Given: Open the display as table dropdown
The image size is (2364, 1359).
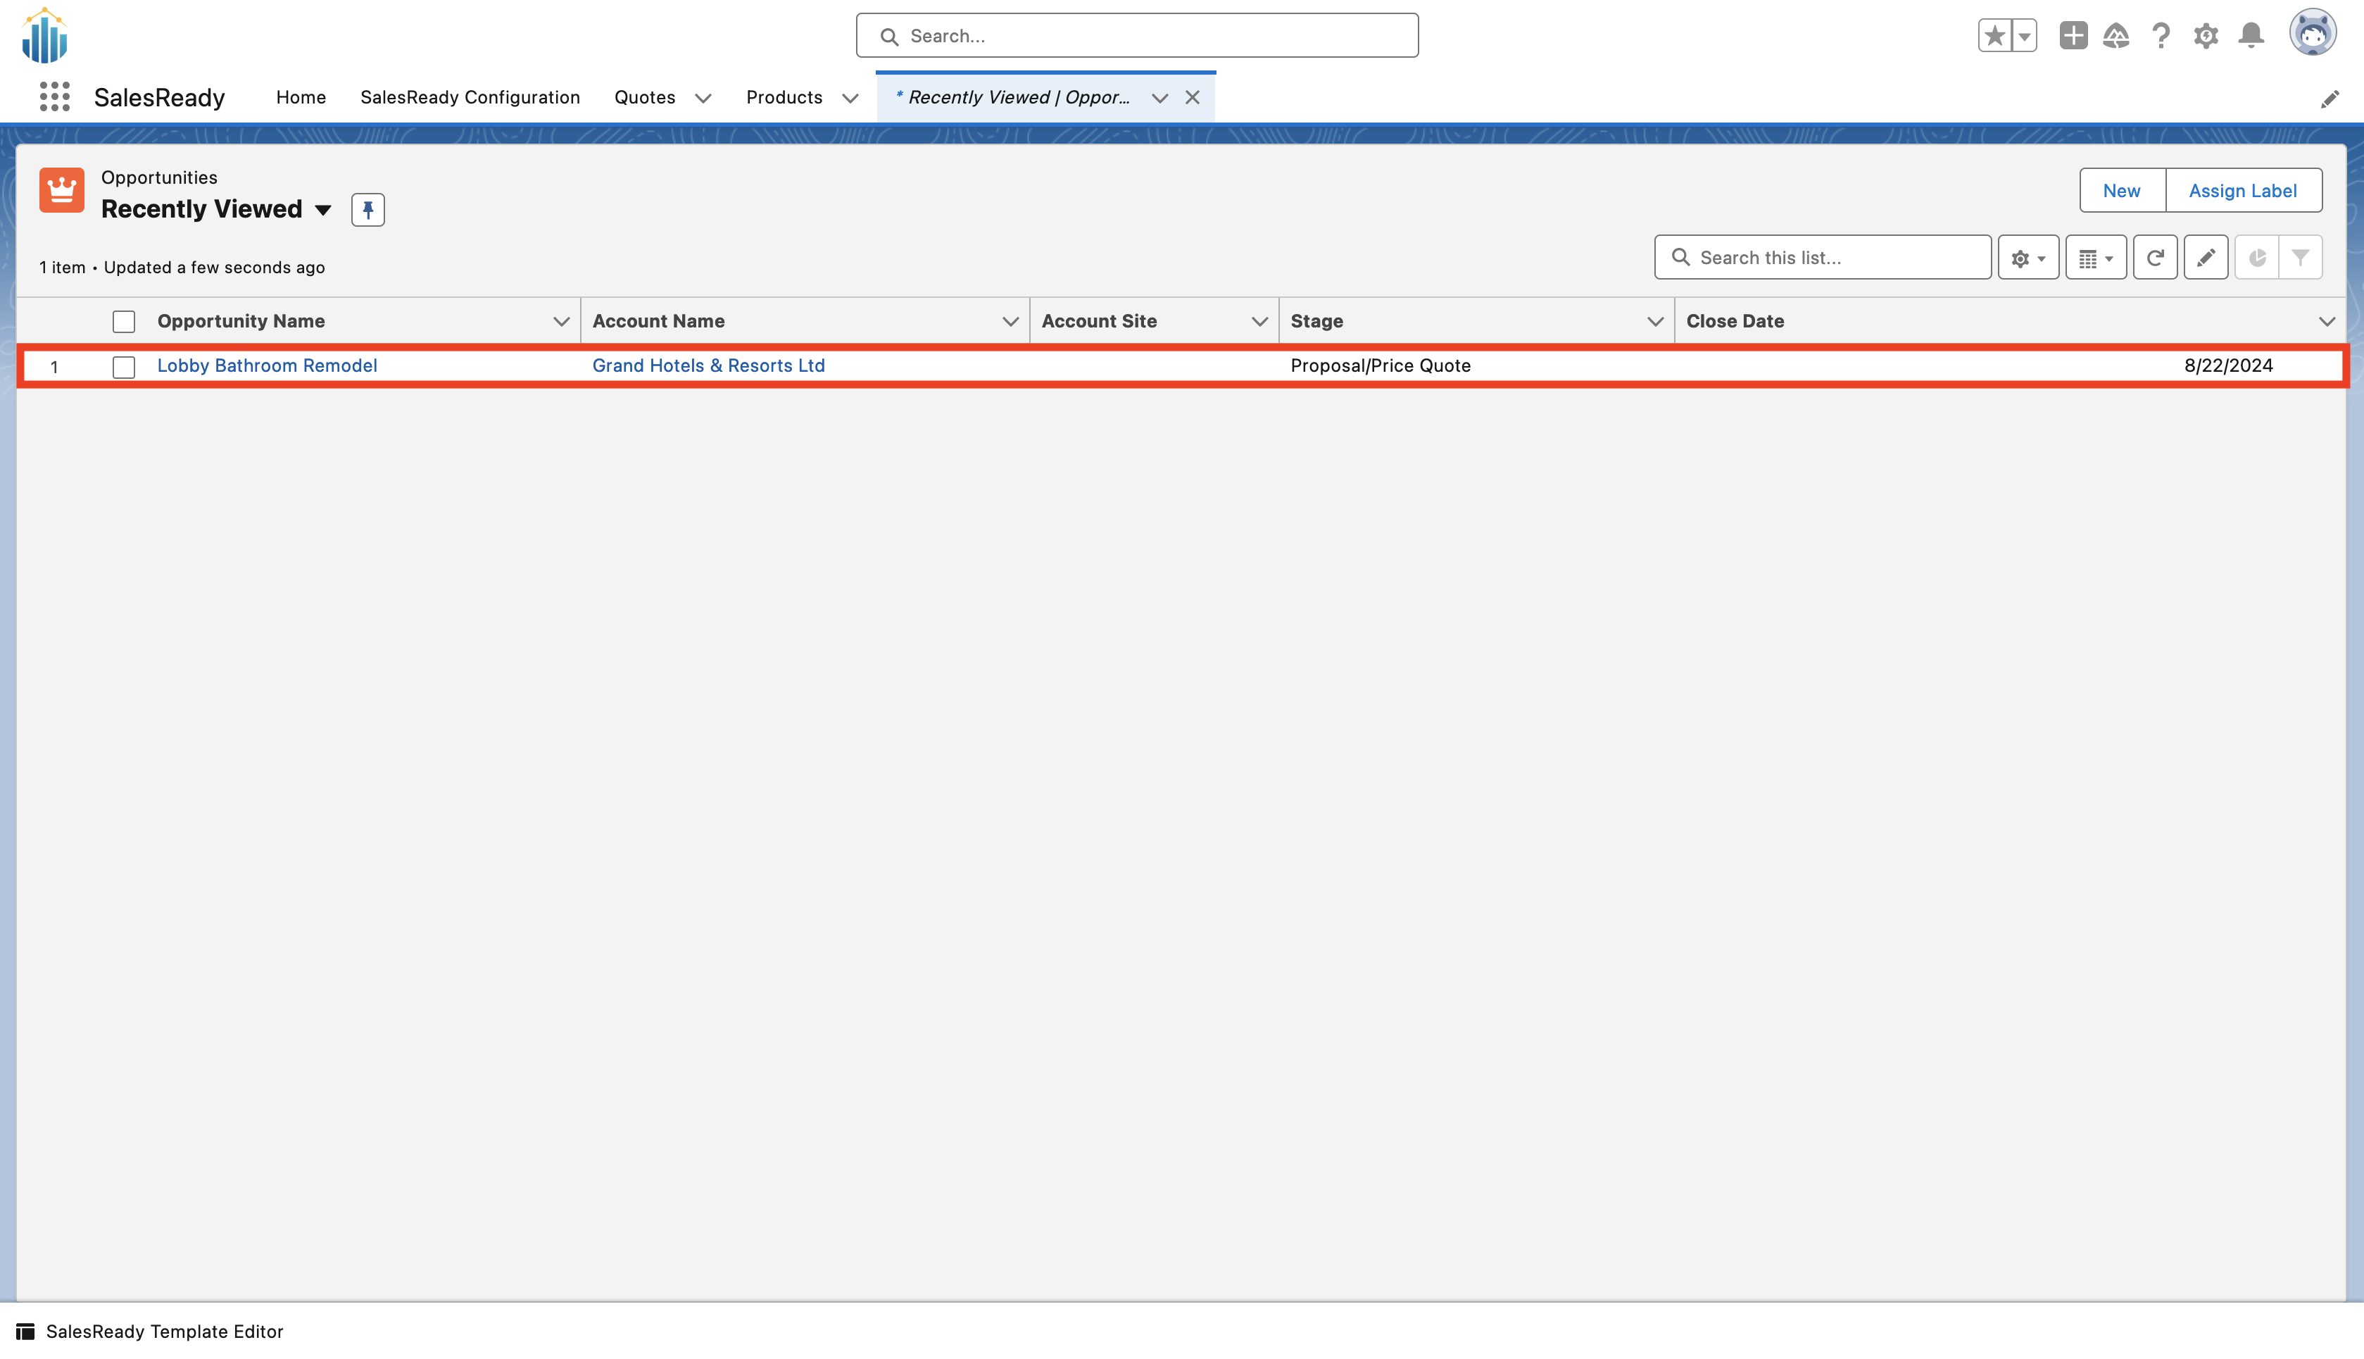Looking at the screenshot, I should click(2095, 258).
